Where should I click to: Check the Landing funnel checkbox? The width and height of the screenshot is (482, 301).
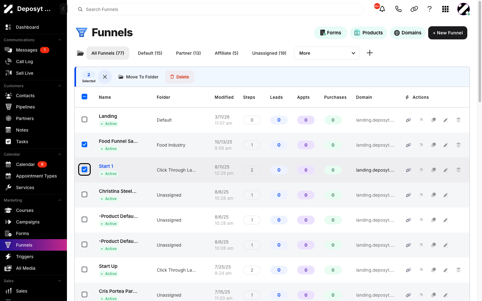coord(84,119)
